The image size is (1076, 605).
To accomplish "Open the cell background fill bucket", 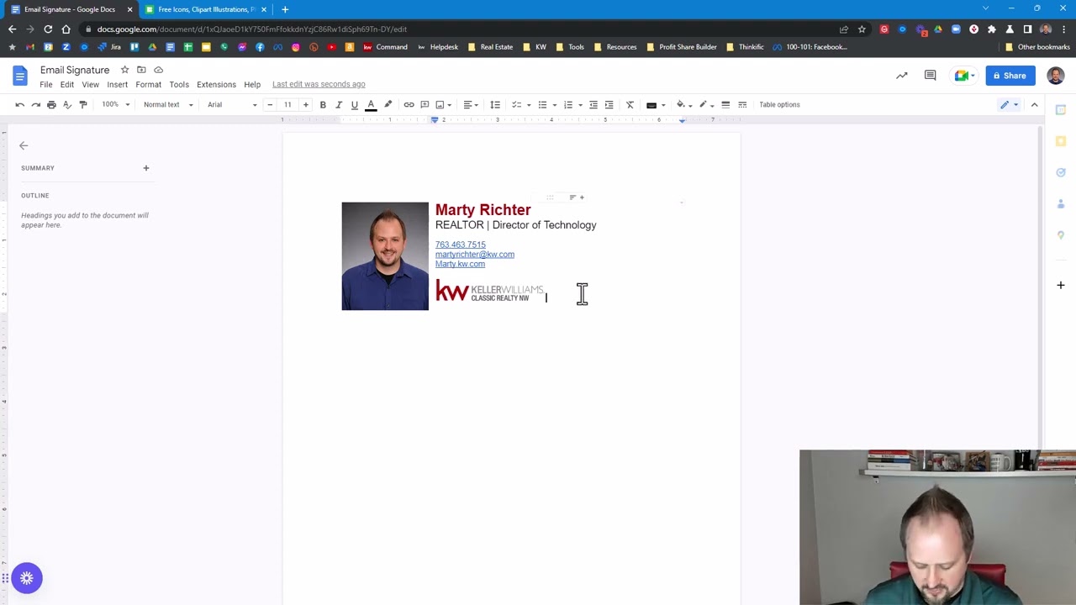I will point(684,104).
